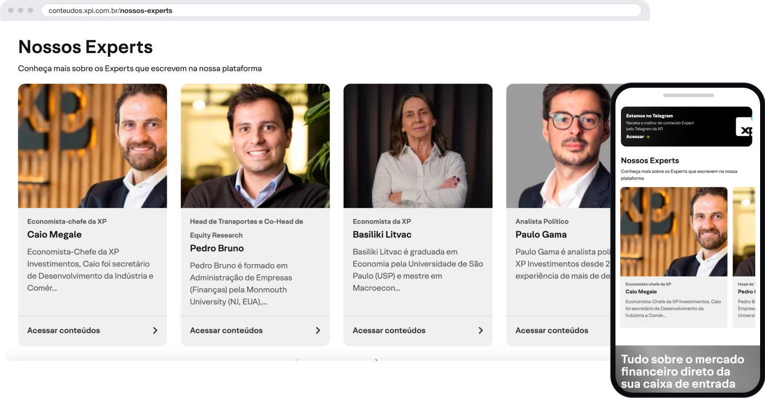Tap Caio Megale's photo on the phone screen
This screenshot has height=404, width=765.
[x=674, y=232]
